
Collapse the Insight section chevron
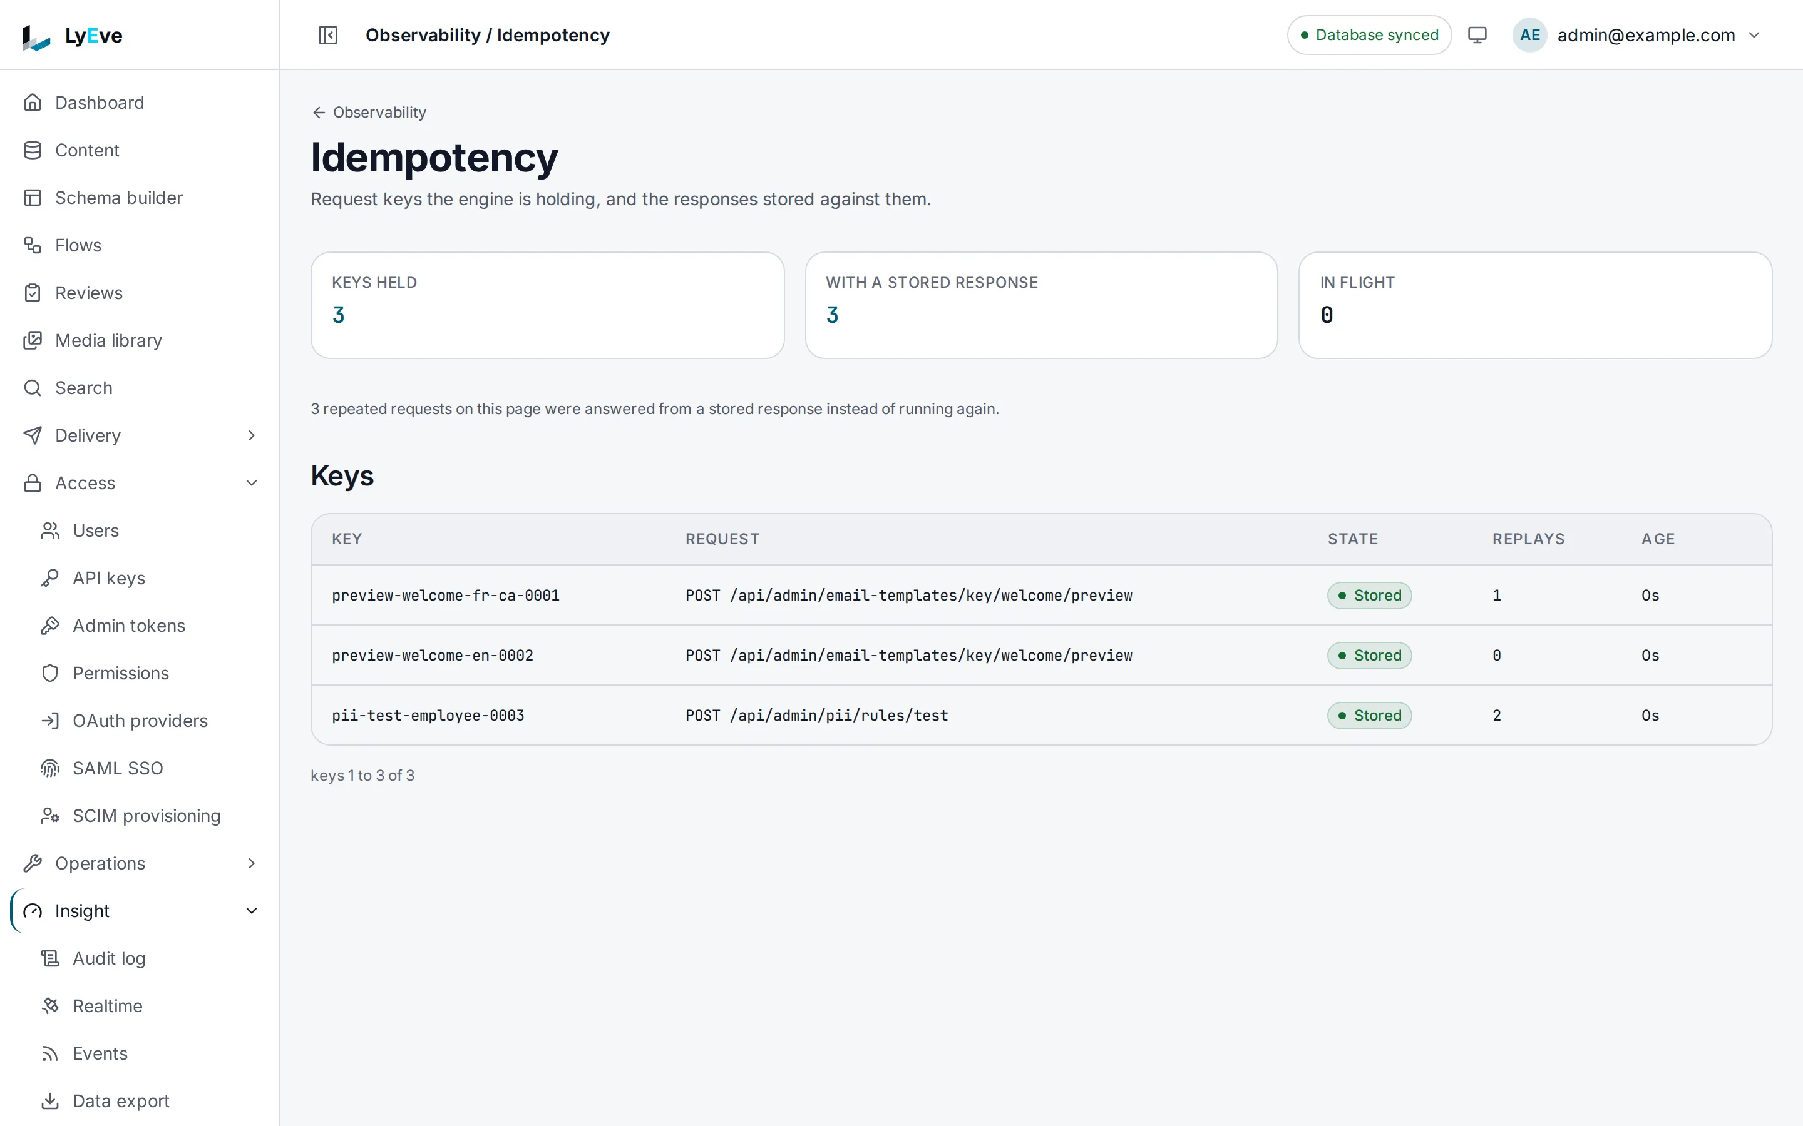(251, 911)
